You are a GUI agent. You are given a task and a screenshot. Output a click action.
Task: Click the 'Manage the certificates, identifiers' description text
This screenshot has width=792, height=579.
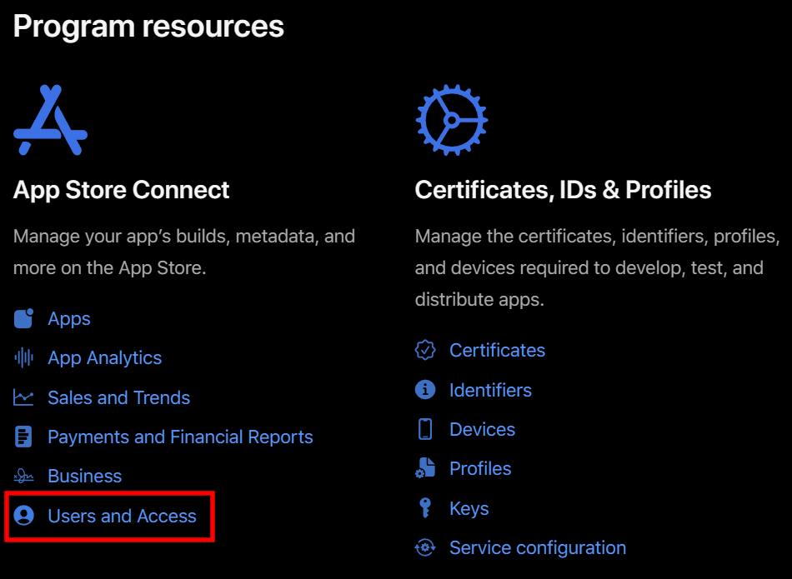point(598,267)
